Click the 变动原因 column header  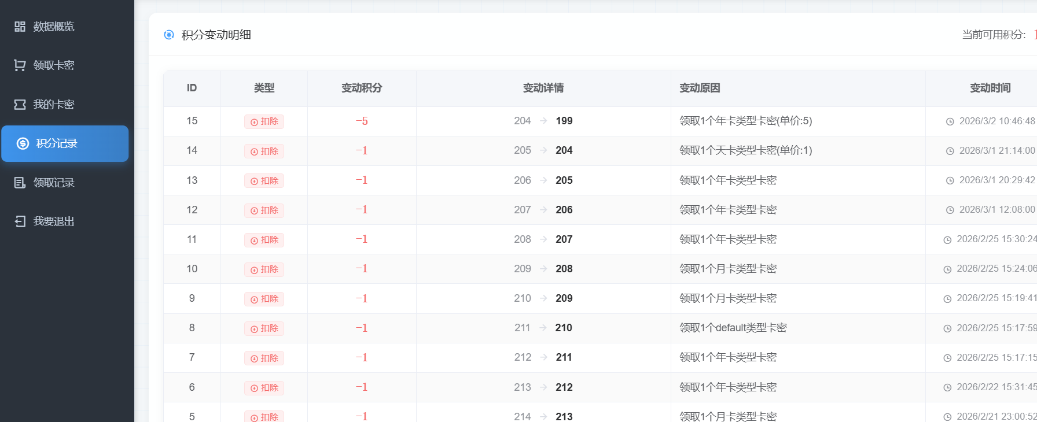700,88
